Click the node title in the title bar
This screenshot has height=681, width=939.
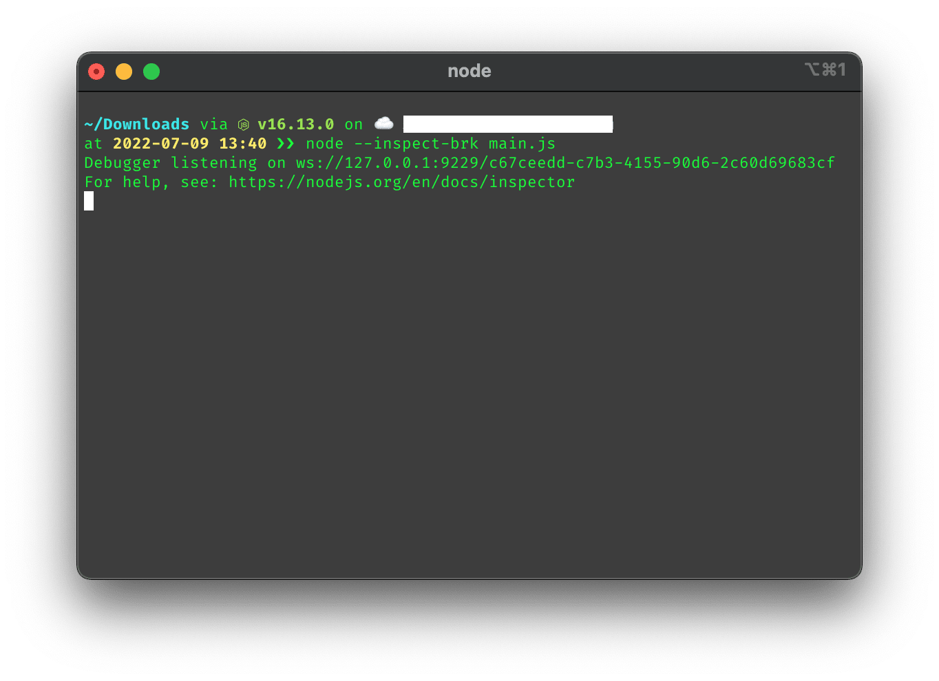click(469, 70)
